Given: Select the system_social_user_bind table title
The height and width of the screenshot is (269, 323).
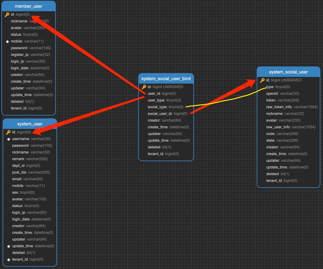Looking at the screenshot, I should coord(166,78).
